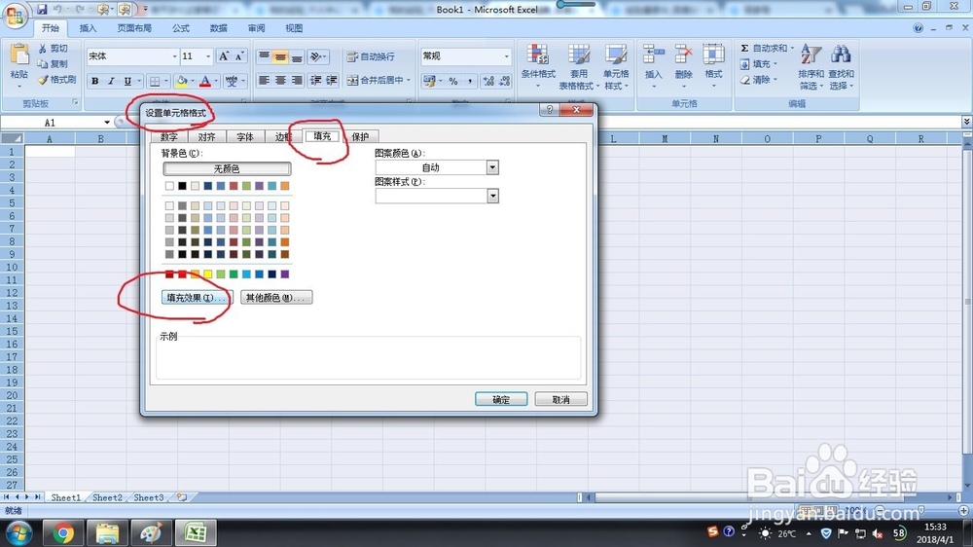Open conditional formatting (条件格式)

point(537,66)
